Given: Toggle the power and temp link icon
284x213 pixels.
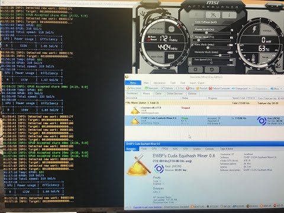Looking at the screenshot, I should (192, 37).
